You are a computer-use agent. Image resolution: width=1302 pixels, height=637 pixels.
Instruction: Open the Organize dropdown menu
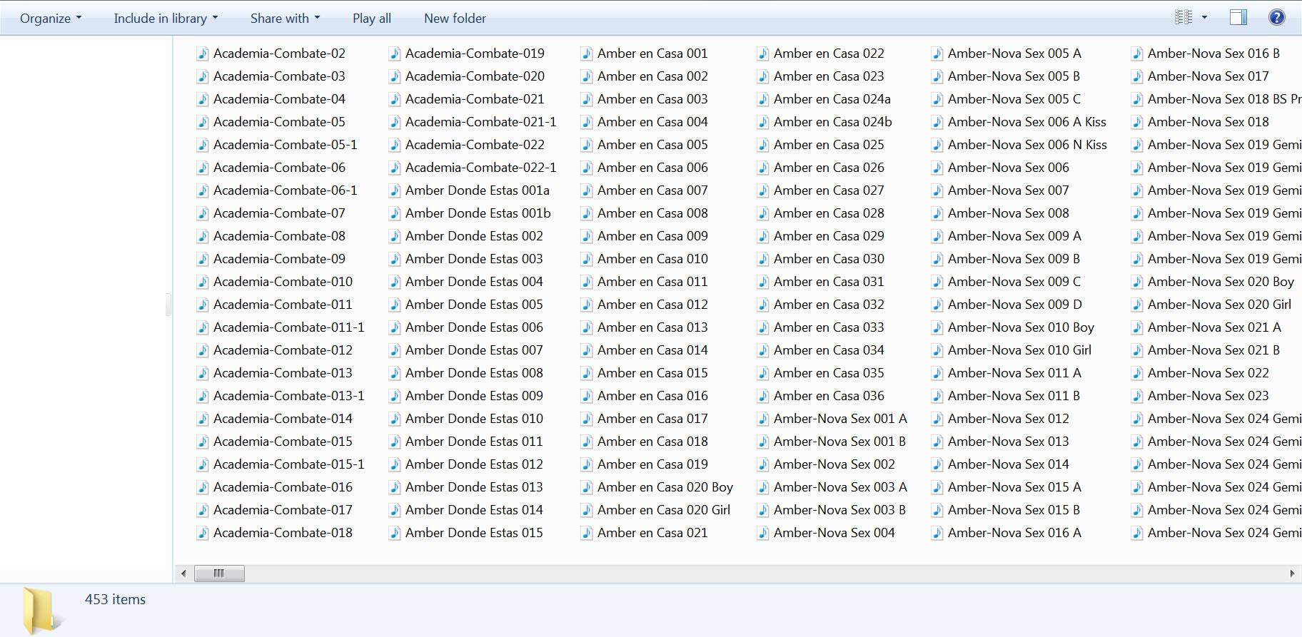coord(51,19)
